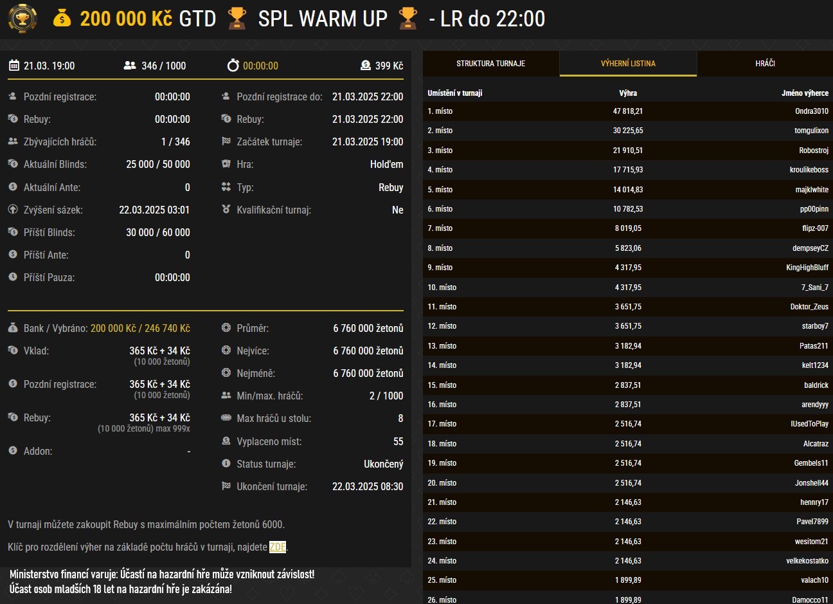Viewport: 833px width, 604px height.
Task: Open the Struktura turnaje tab
Action: (x=491, y=64)
